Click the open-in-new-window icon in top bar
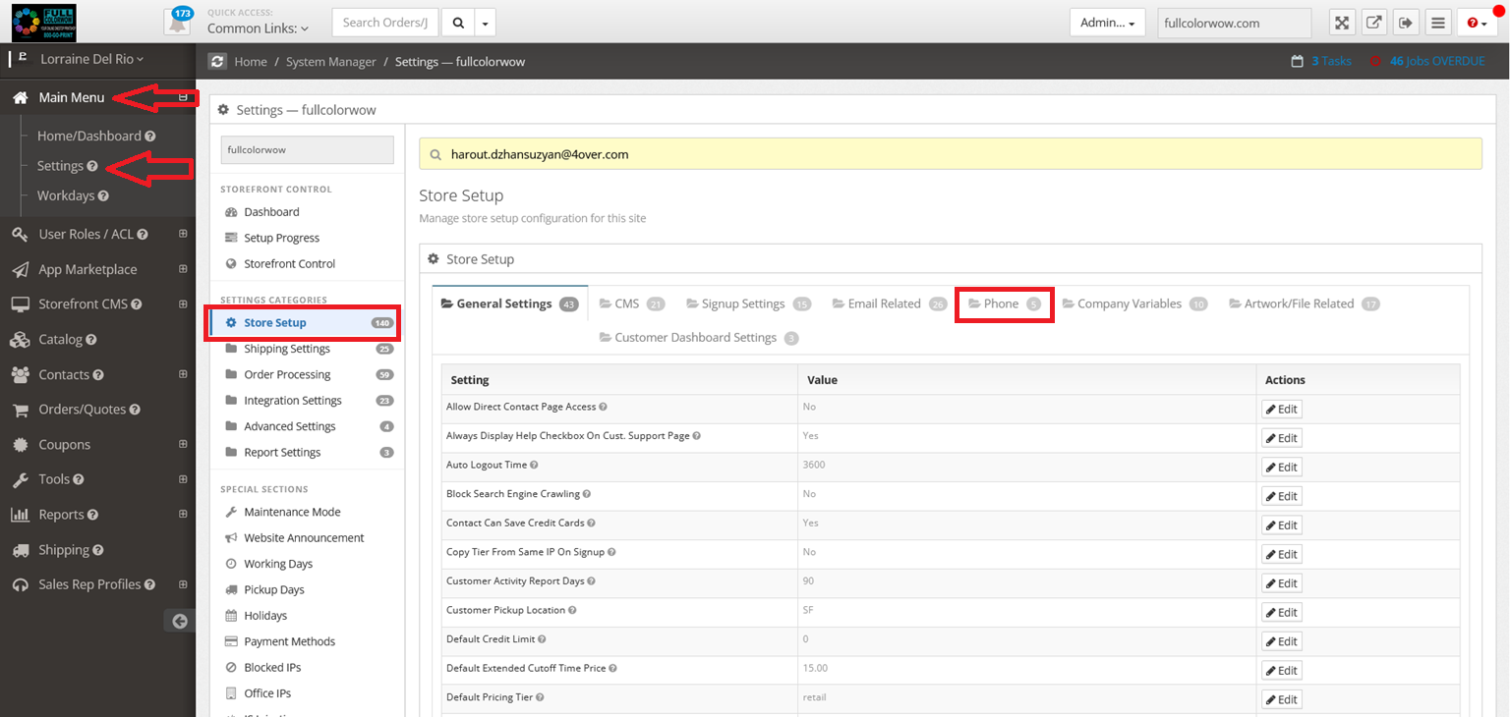 tap(1374, 23)
